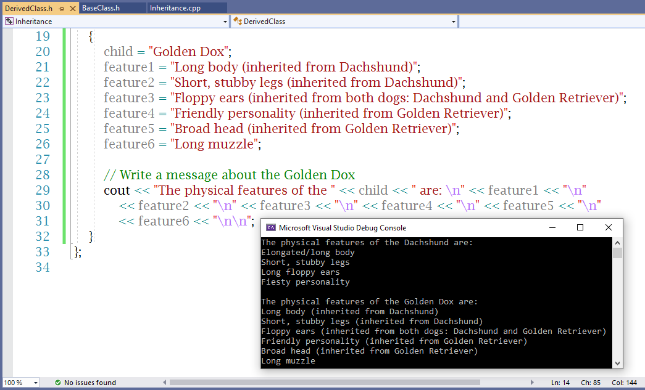Click the Col: 144 status bar entry
The width and height of the screenshot is (645, 390).
coord(624,383)
